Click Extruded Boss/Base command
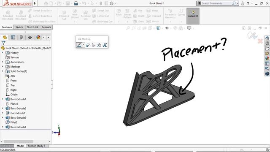The height and width of the screenshot is (152, 270). point(8,15)
